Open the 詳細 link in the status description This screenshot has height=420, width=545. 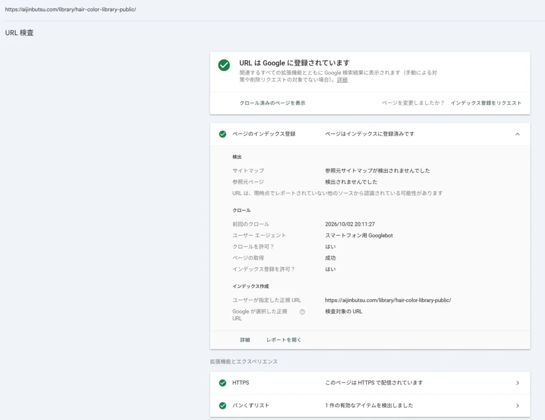click(342, 80)
